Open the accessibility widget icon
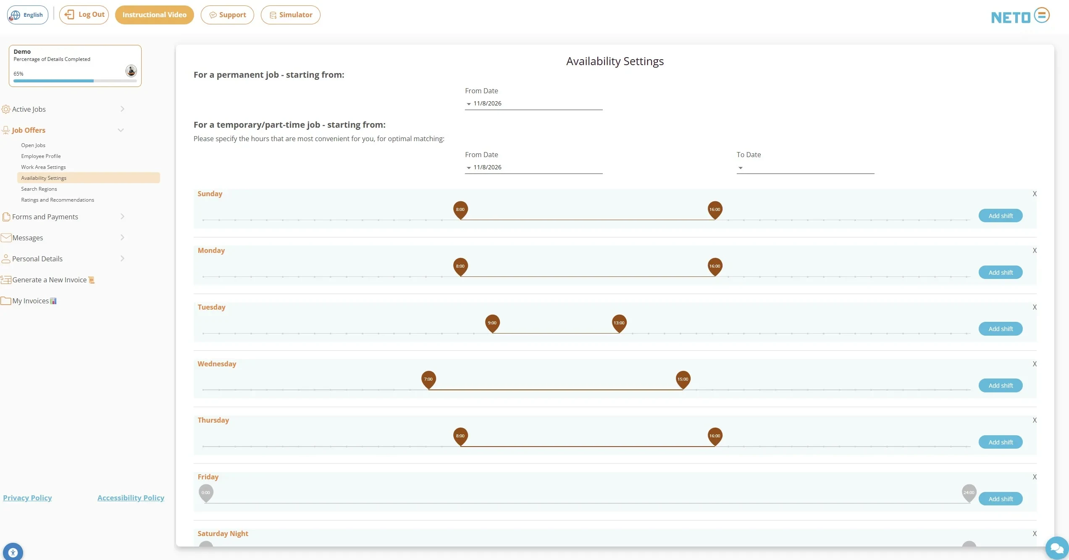The width and height of the screenshot is (1069, 560). (x=13, y=552)
